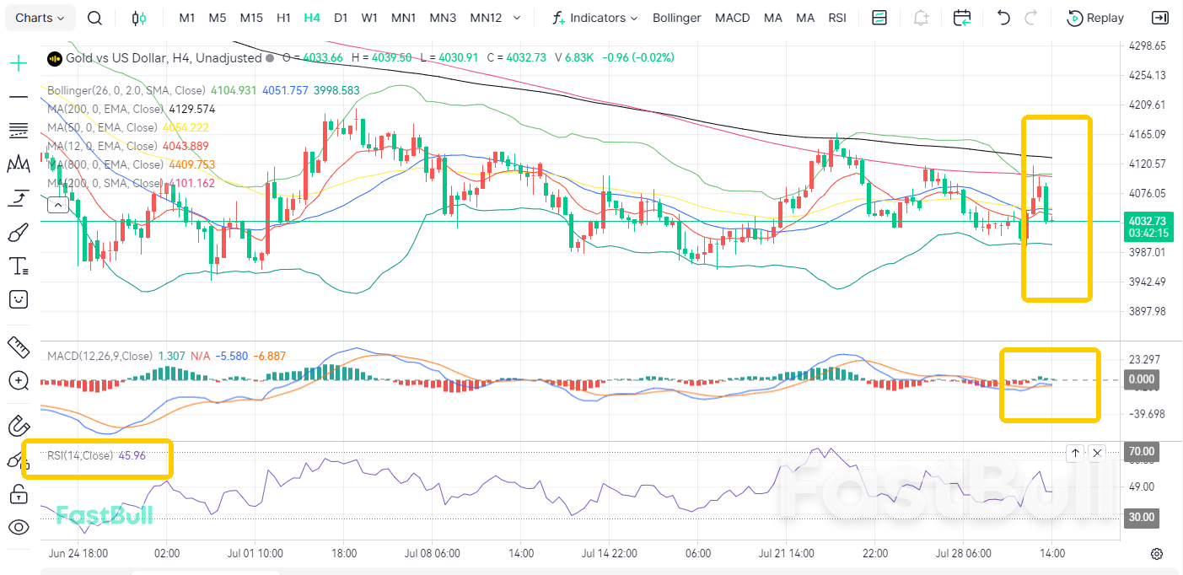The image size is (1183, 575).
Task: Open the go-to-date calendar icon
Action: (x=962, y=18)
